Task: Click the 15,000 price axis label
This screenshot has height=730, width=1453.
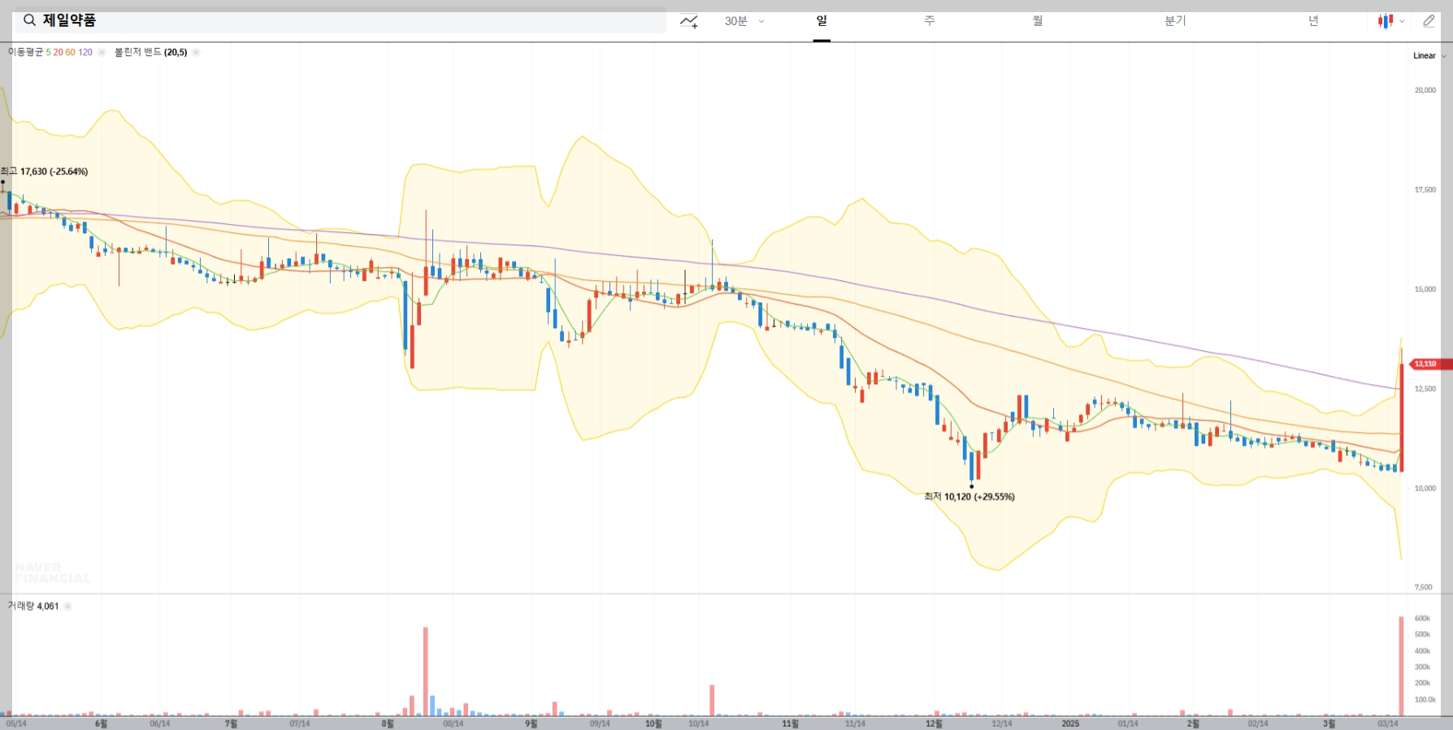Action: click(x=1425, y=289)
